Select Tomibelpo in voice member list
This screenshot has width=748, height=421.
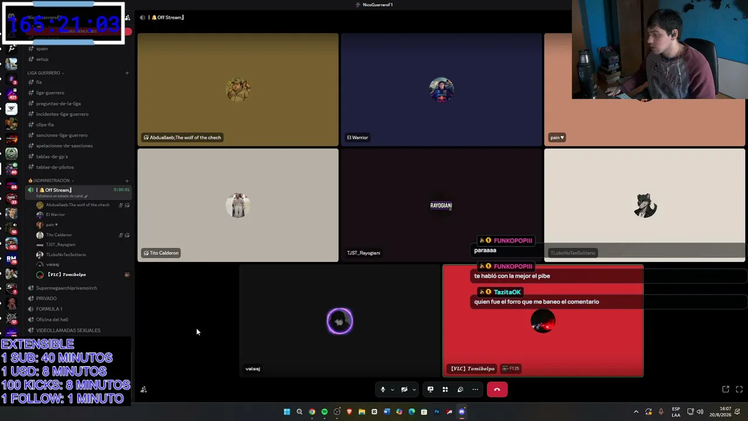82,275
